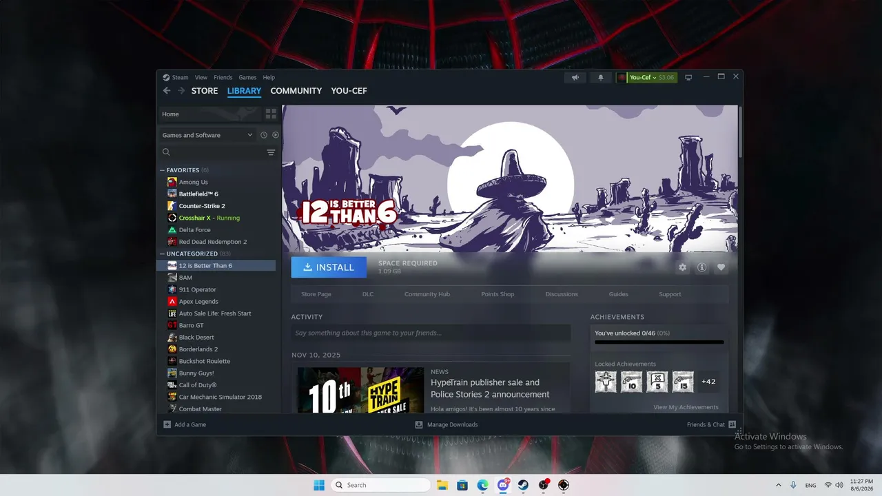Open the View menu
The height and width of the screenshot is (496, 882).
[201, 77]
